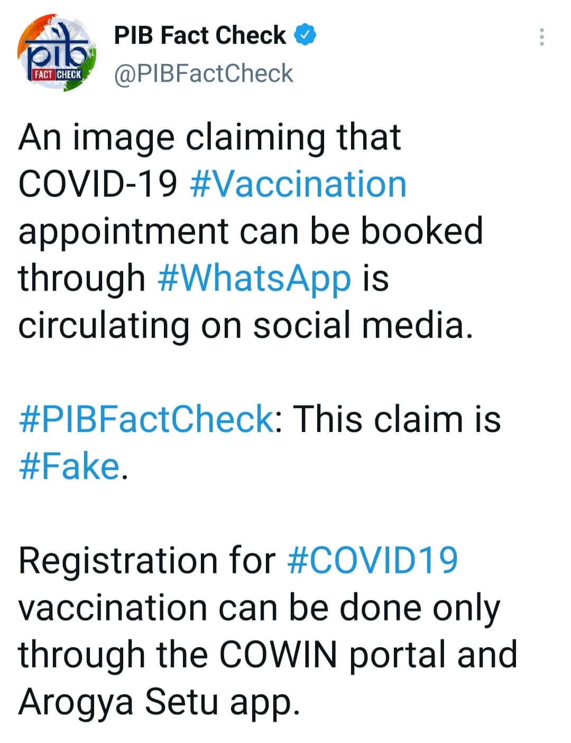Viewport: 571px width, 743px height.
Task: Open the three-dot more options menu
Action: (x=541, y=37)
